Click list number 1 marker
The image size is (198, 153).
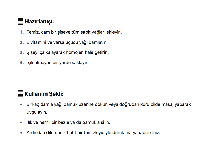pyautogui.click(x=22, y=32)
